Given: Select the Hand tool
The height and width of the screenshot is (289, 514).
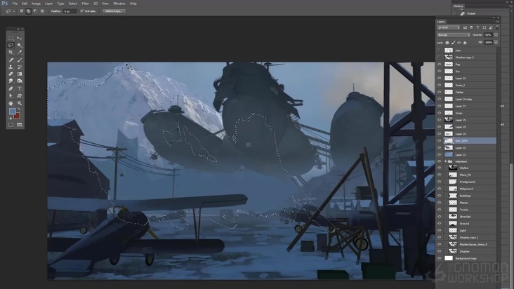Looking at the screenshot, I should [11, 103].
